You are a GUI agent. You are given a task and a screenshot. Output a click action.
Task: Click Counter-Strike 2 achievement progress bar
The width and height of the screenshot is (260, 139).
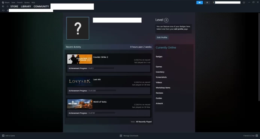(x=104, y=68)
